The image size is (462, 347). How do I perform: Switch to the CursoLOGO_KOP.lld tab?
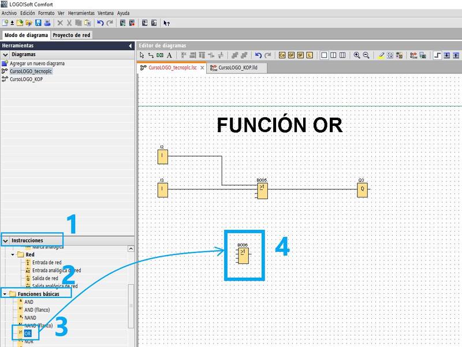coord(237,68)
